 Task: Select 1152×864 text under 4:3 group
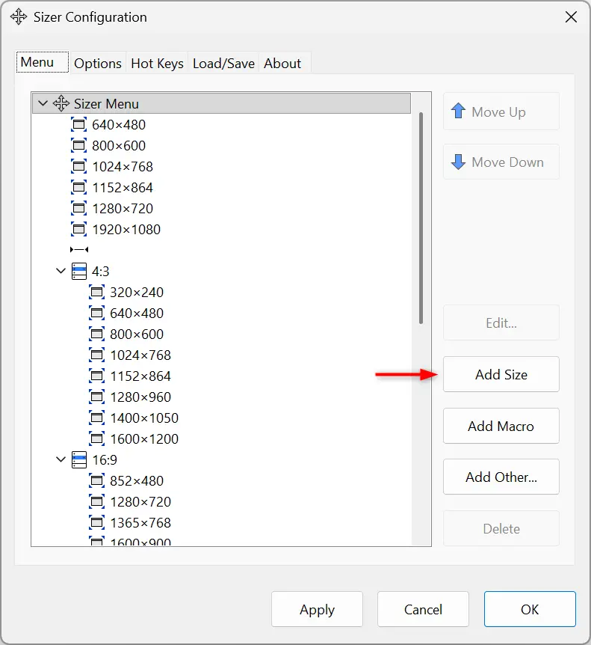(x=140, y=376)
